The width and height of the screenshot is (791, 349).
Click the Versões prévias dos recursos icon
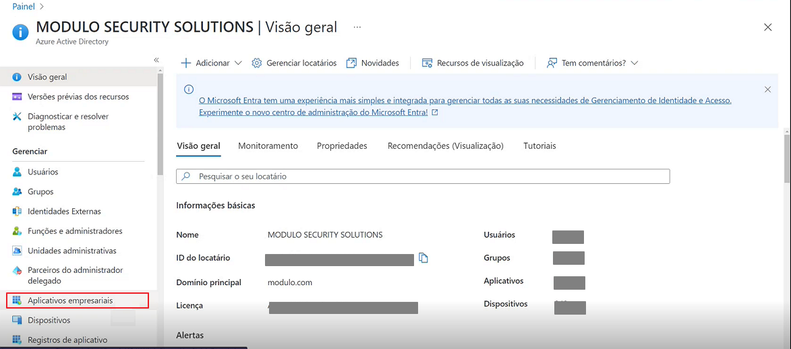[x=17, y=96]
